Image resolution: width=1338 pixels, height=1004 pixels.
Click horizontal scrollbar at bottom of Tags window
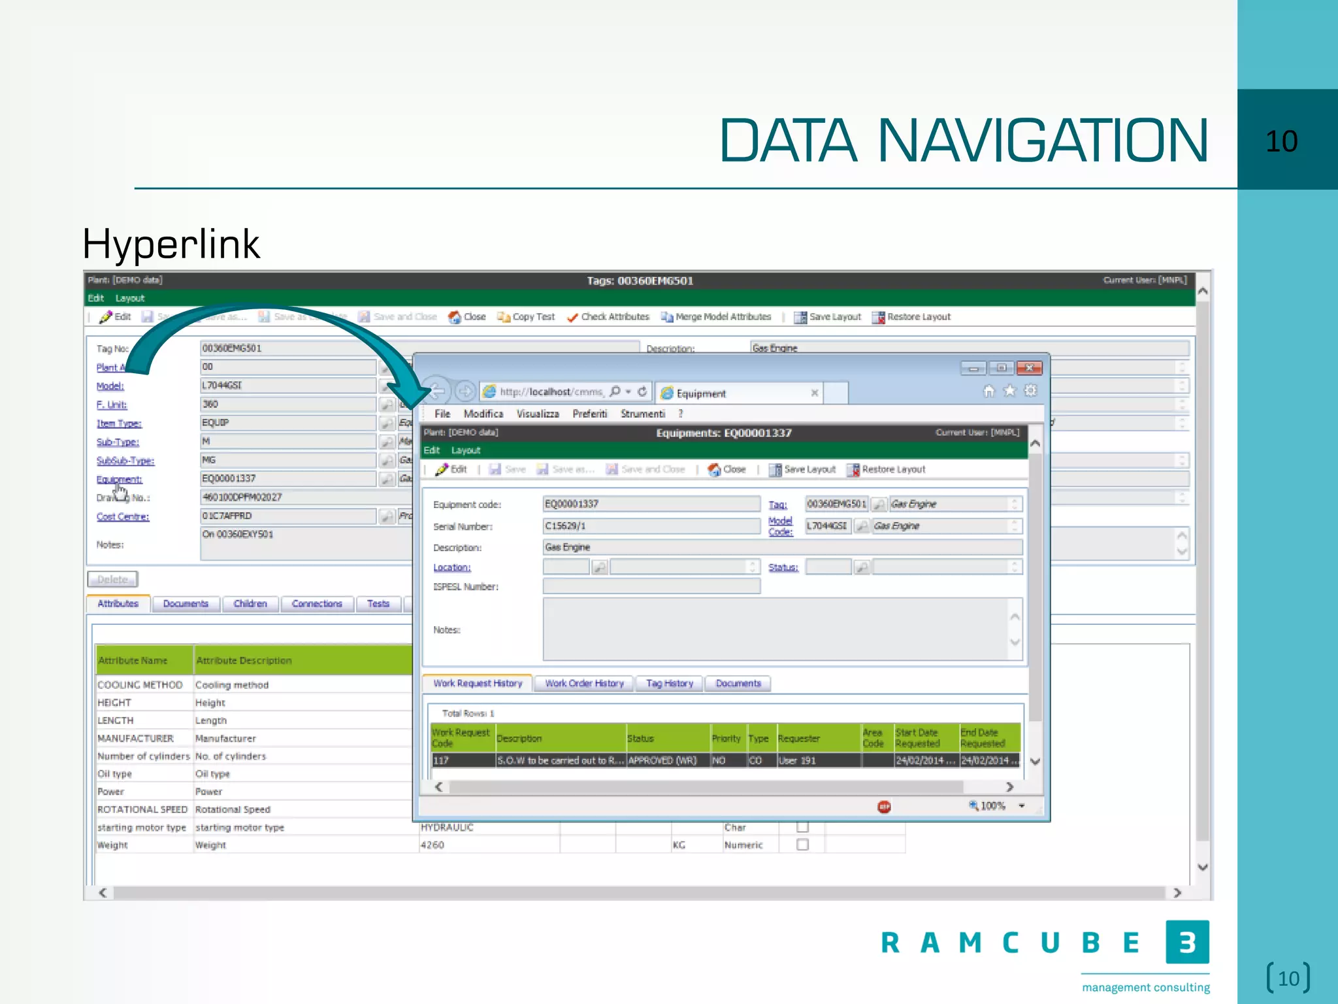point(640,893)
